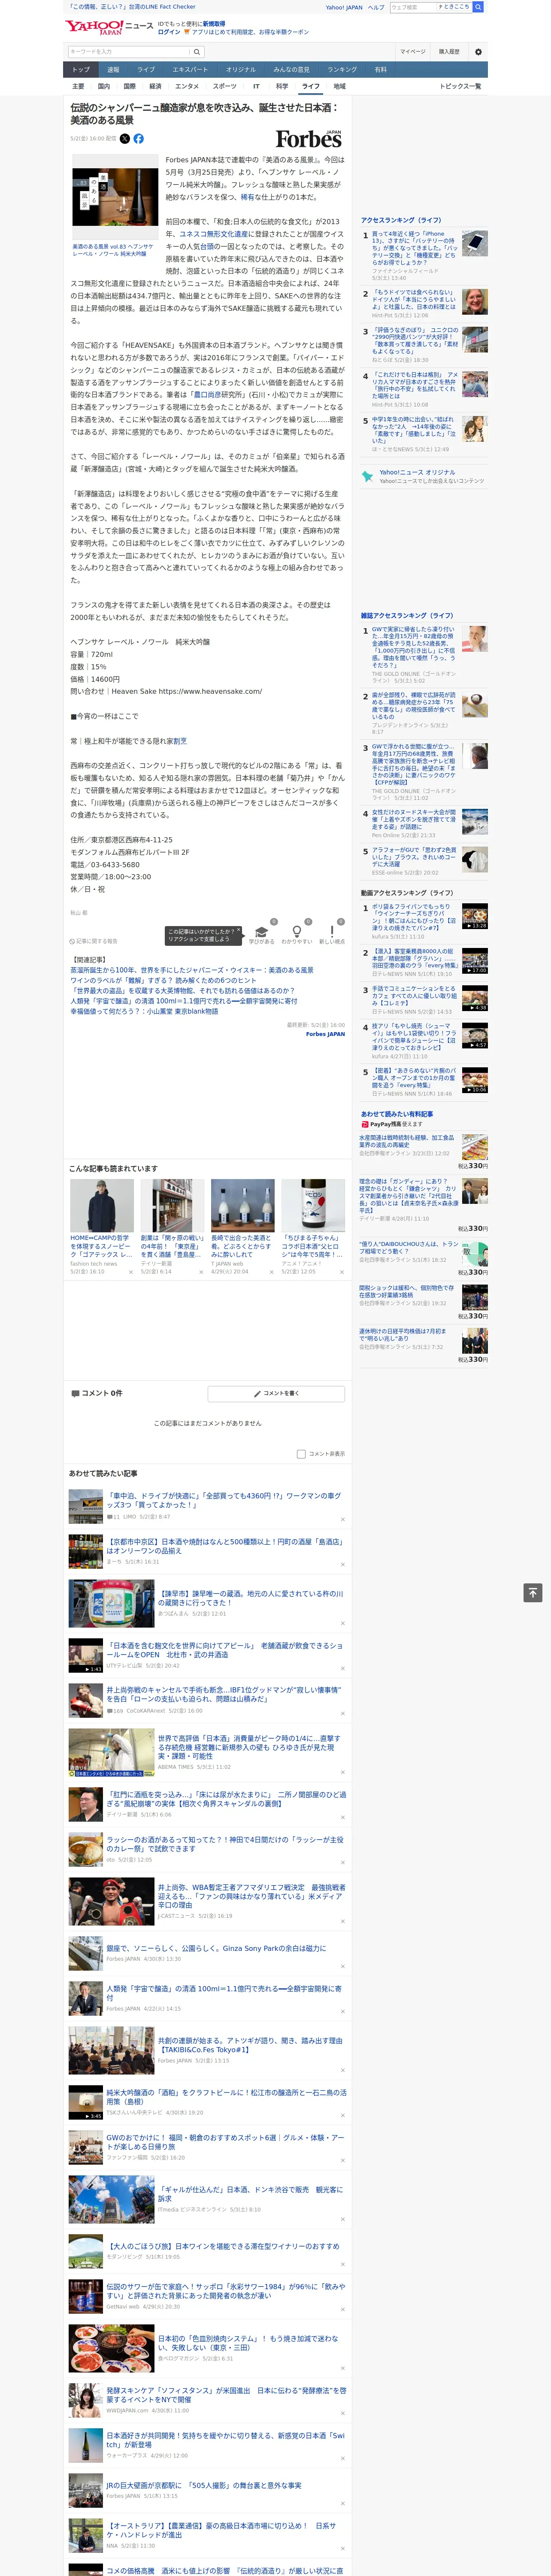
Task: Open the 共創の連鎖が始まる article
Action: [x=251, y=2044]
